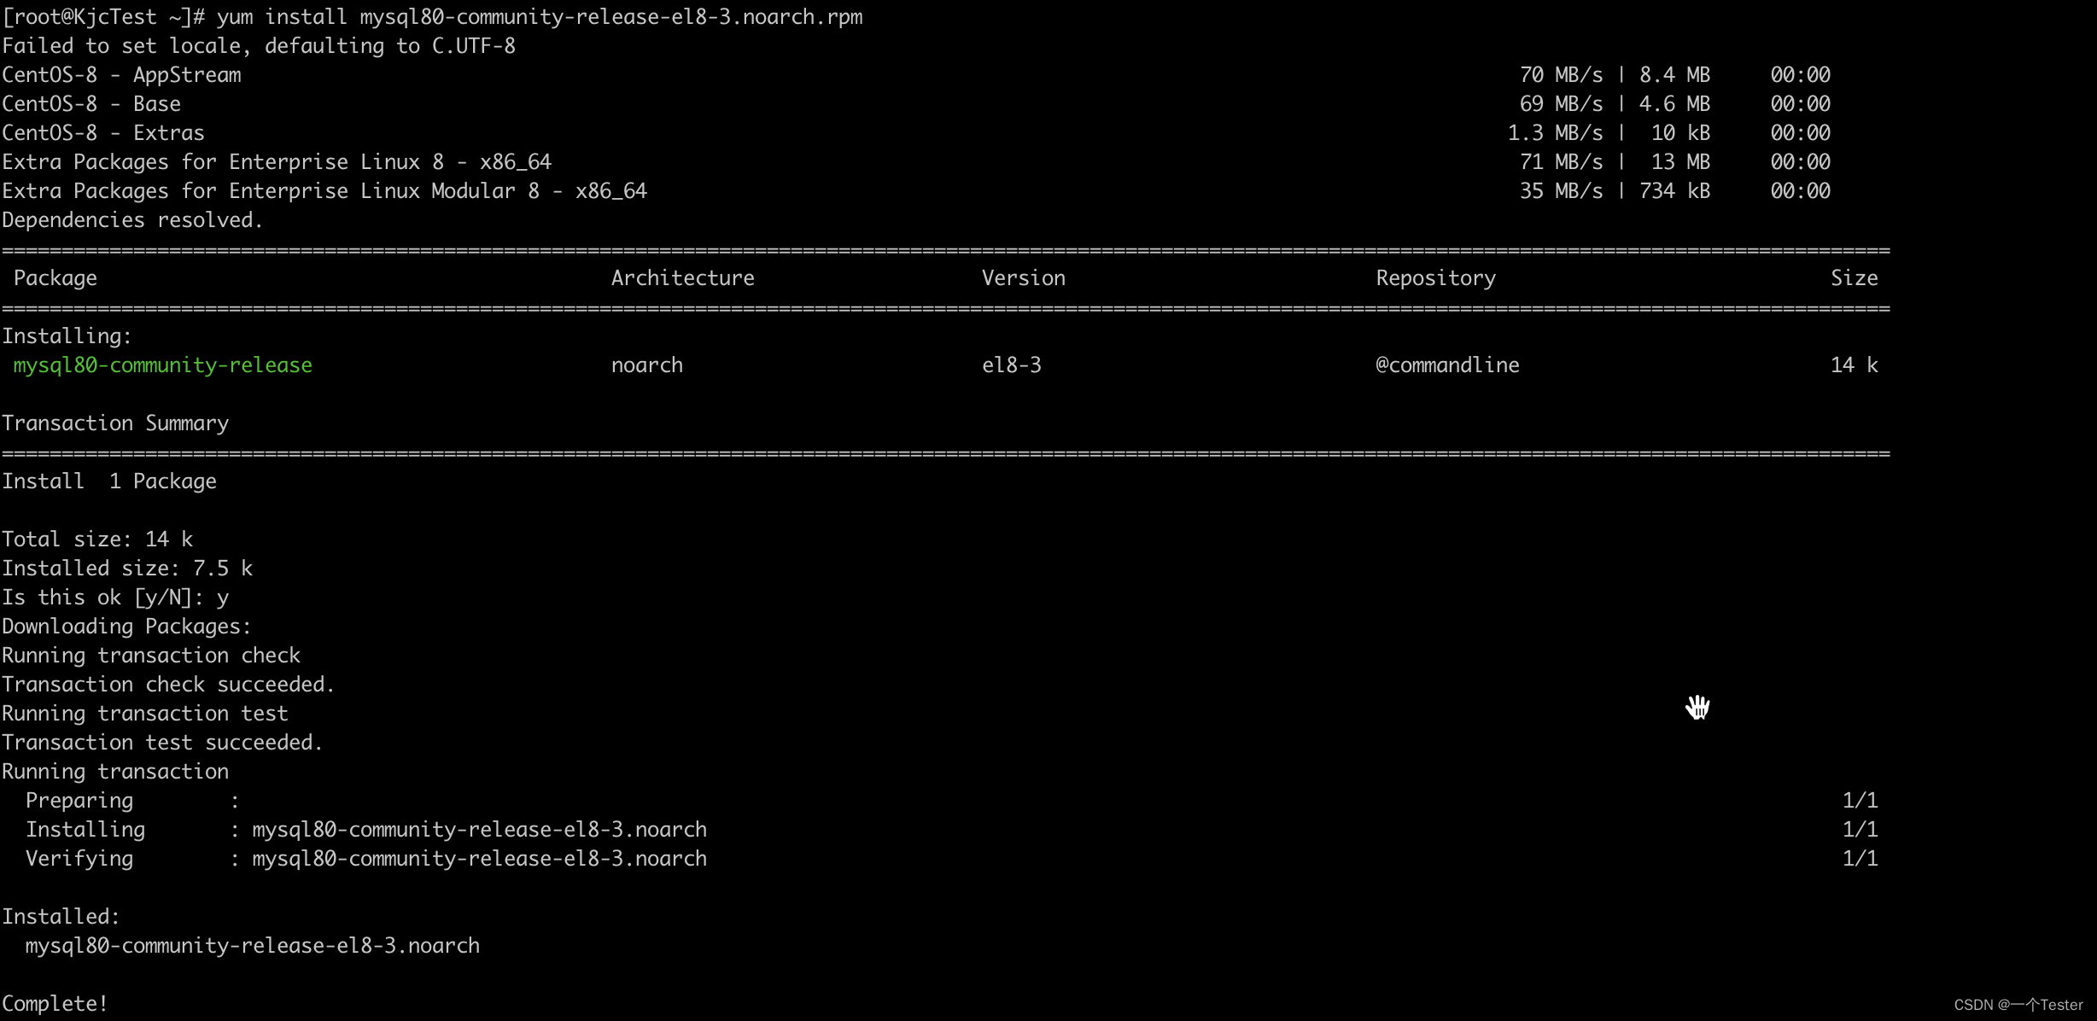Select the Package column header

click(x=55, y=277)
